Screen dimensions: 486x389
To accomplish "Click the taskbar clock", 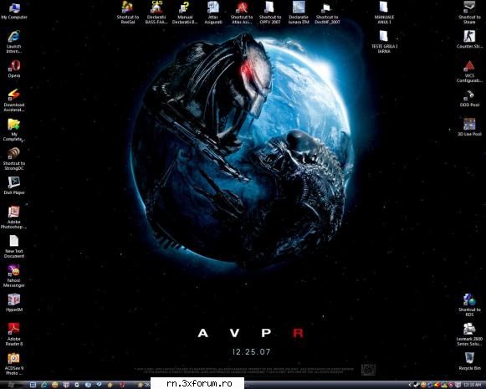I will (472, 385).
